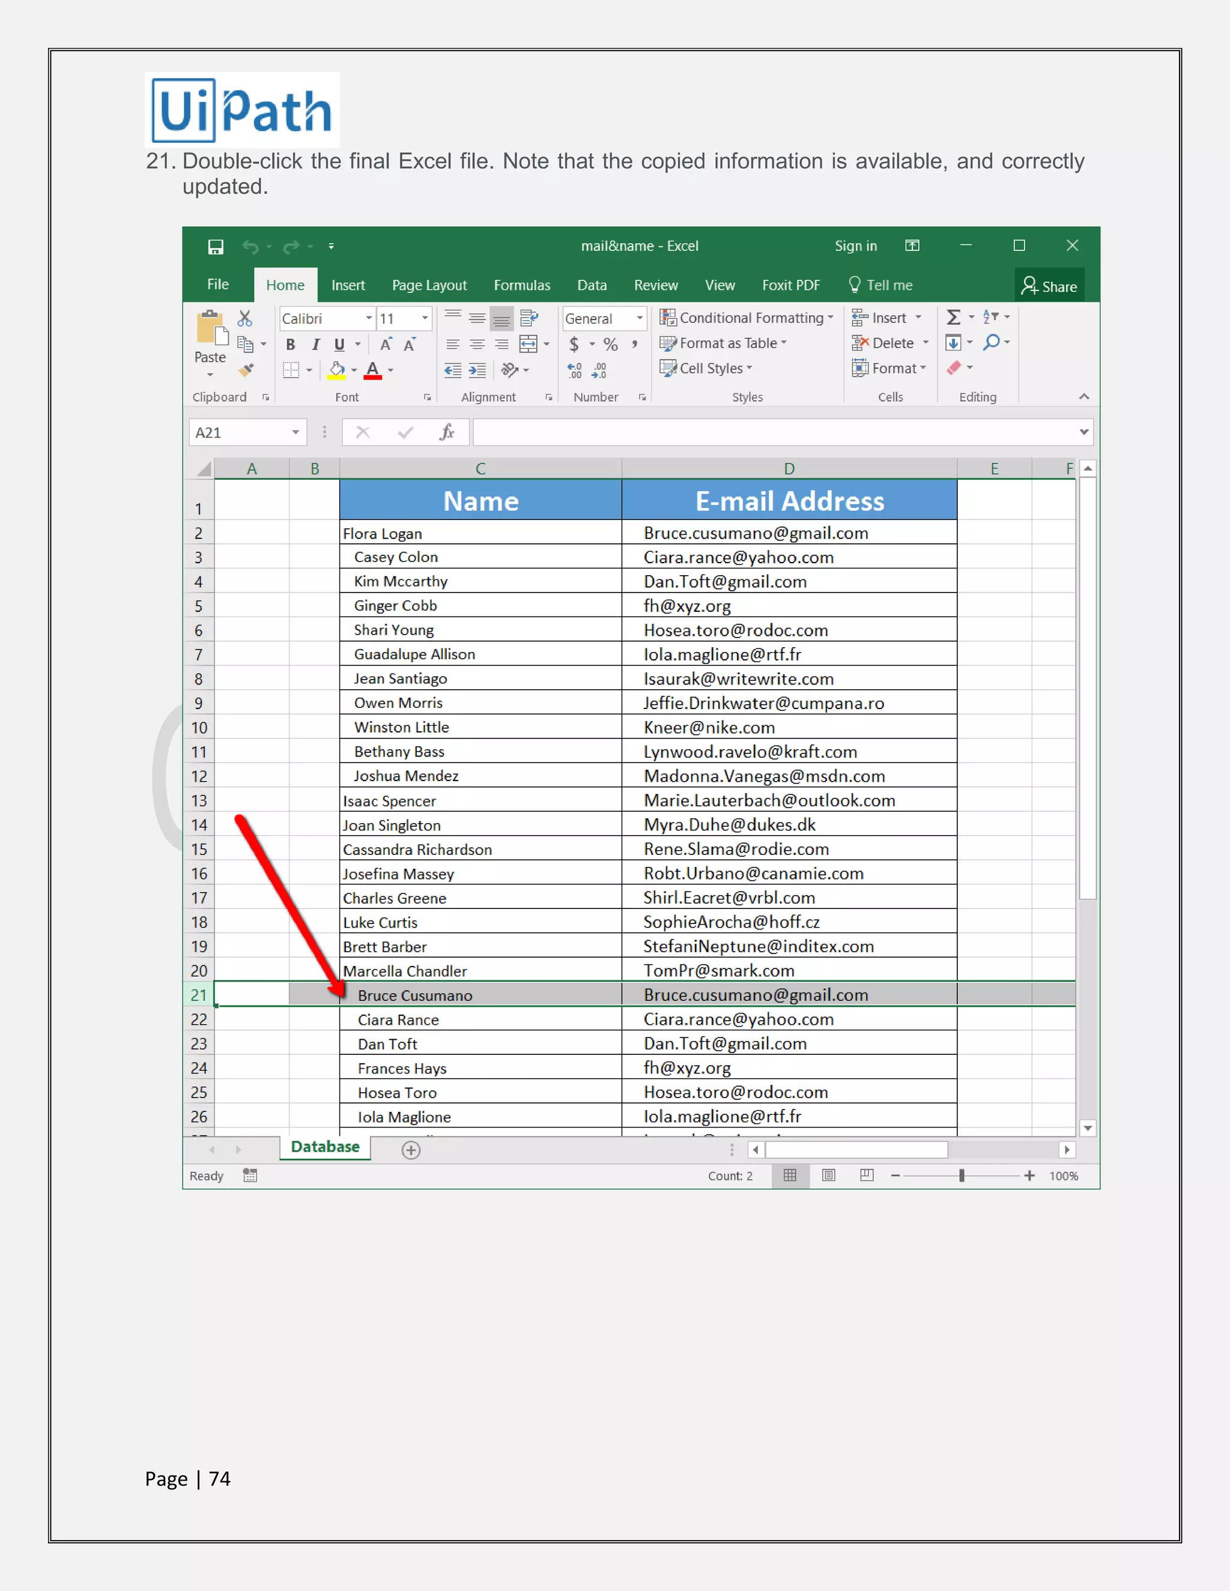Click the Paste clipboard icon
Viewport: 1230px width, 1591px height.
pos(211,327)
